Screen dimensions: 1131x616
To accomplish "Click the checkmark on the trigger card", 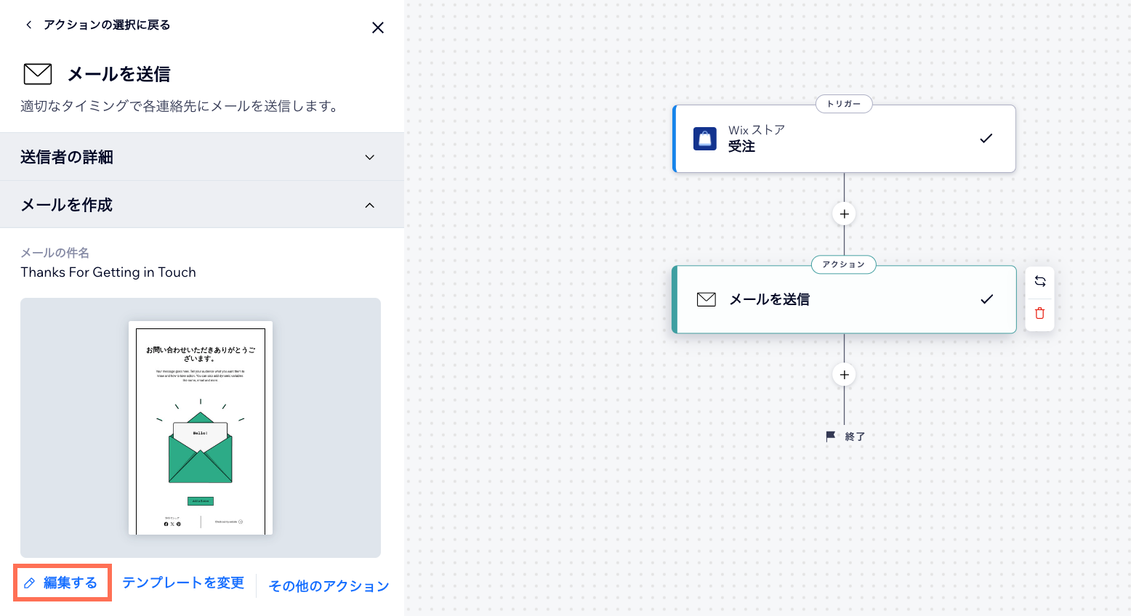I will (986, 139).
